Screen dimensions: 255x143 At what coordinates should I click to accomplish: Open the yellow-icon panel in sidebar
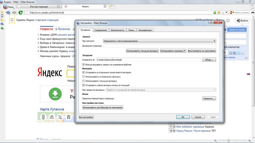point(2,20)
